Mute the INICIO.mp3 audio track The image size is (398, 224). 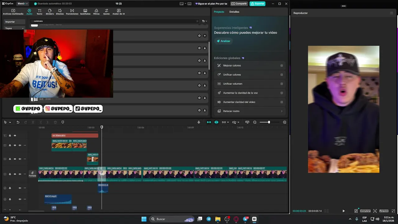point(20,199)
